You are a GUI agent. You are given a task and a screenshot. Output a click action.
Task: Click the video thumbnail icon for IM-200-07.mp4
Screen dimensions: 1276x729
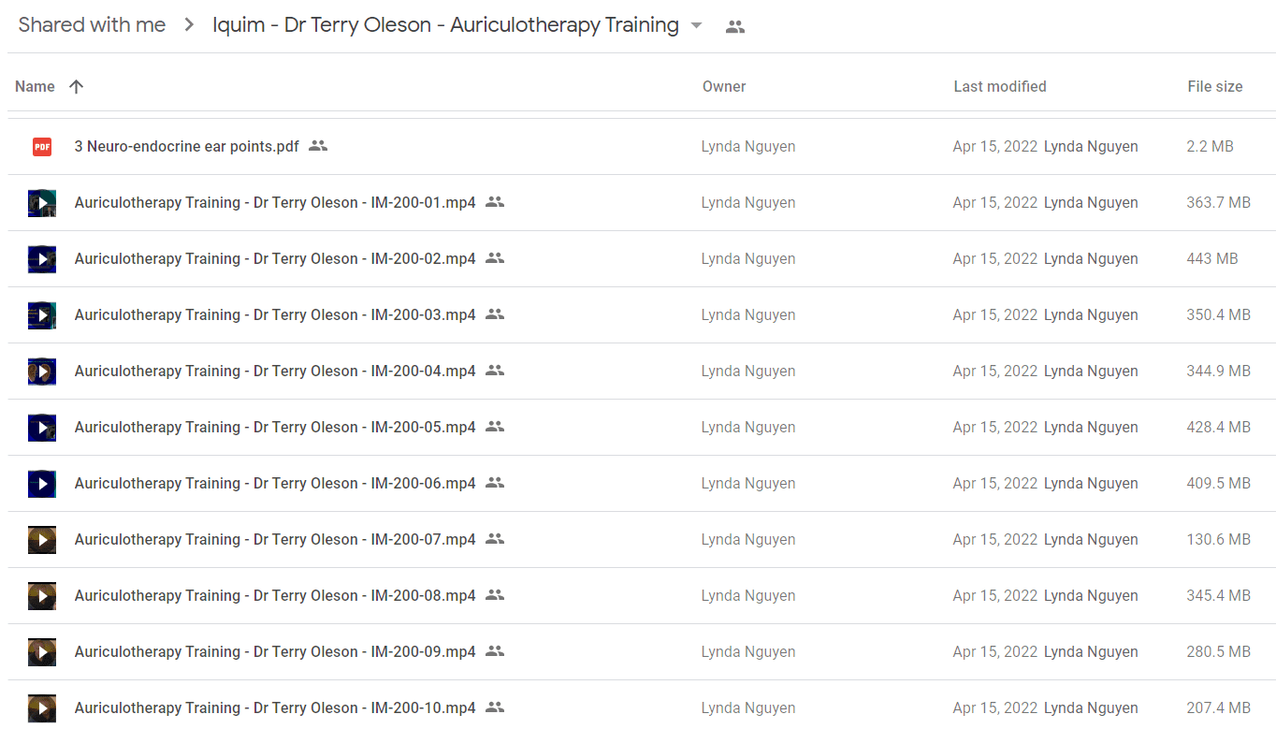(42, 540)
